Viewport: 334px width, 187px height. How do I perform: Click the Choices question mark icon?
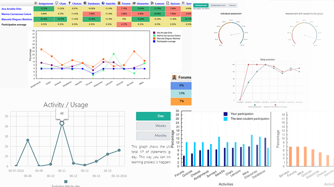[69, 3]
